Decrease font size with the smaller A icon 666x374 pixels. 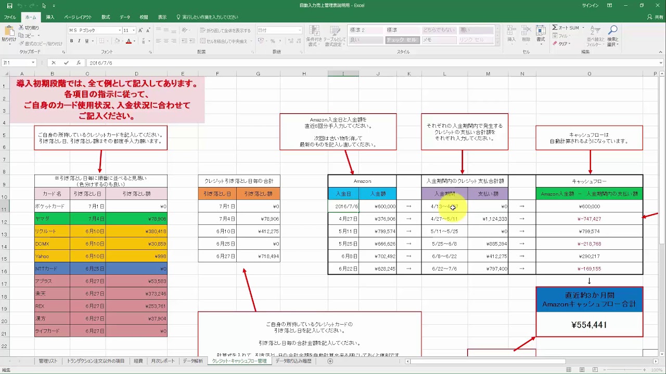pyautogui.click(x=149, y=30)
